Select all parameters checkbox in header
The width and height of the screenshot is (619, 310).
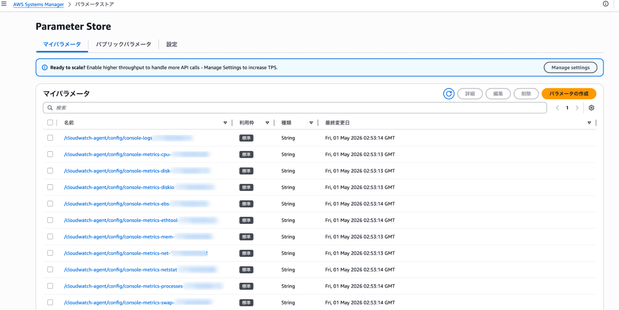tap(50, 122)
